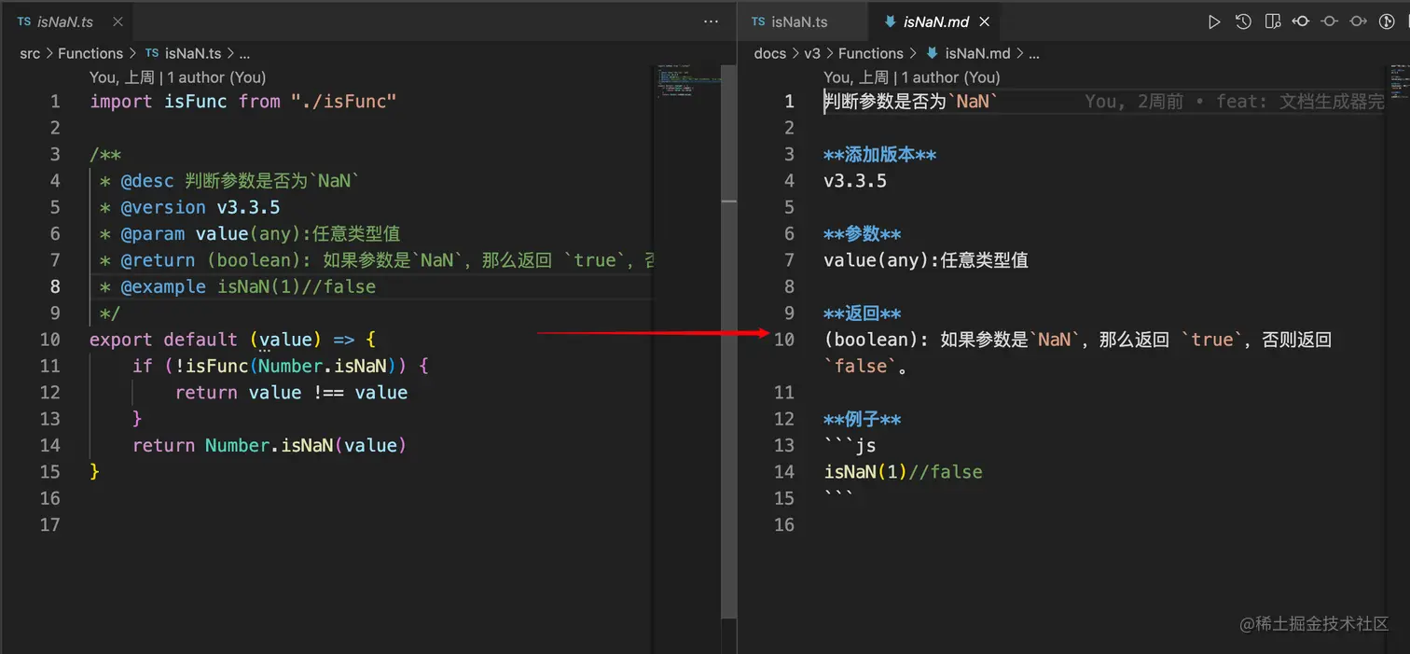The height and width of the screenshot is (654, 1410).
Task: Click the authors code lens in isNaN.ts editor
Action: click(178, 77)
